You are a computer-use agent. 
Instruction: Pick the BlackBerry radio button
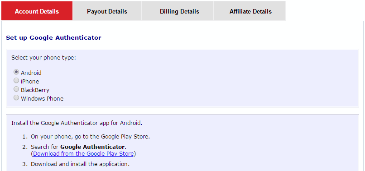click(16, 89)
